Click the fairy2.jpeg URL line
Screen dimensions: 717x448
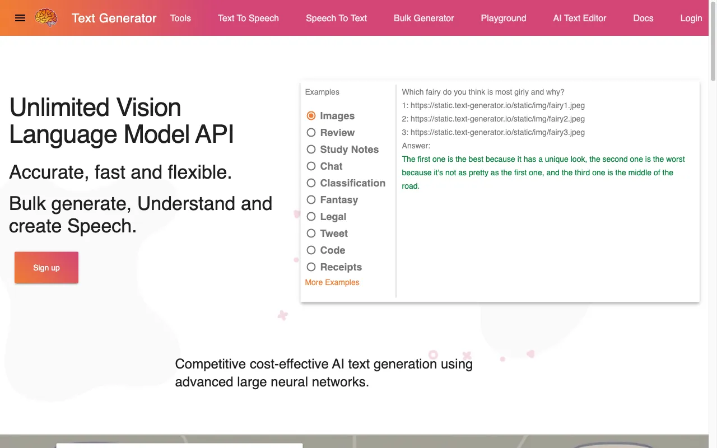[493, 119]
